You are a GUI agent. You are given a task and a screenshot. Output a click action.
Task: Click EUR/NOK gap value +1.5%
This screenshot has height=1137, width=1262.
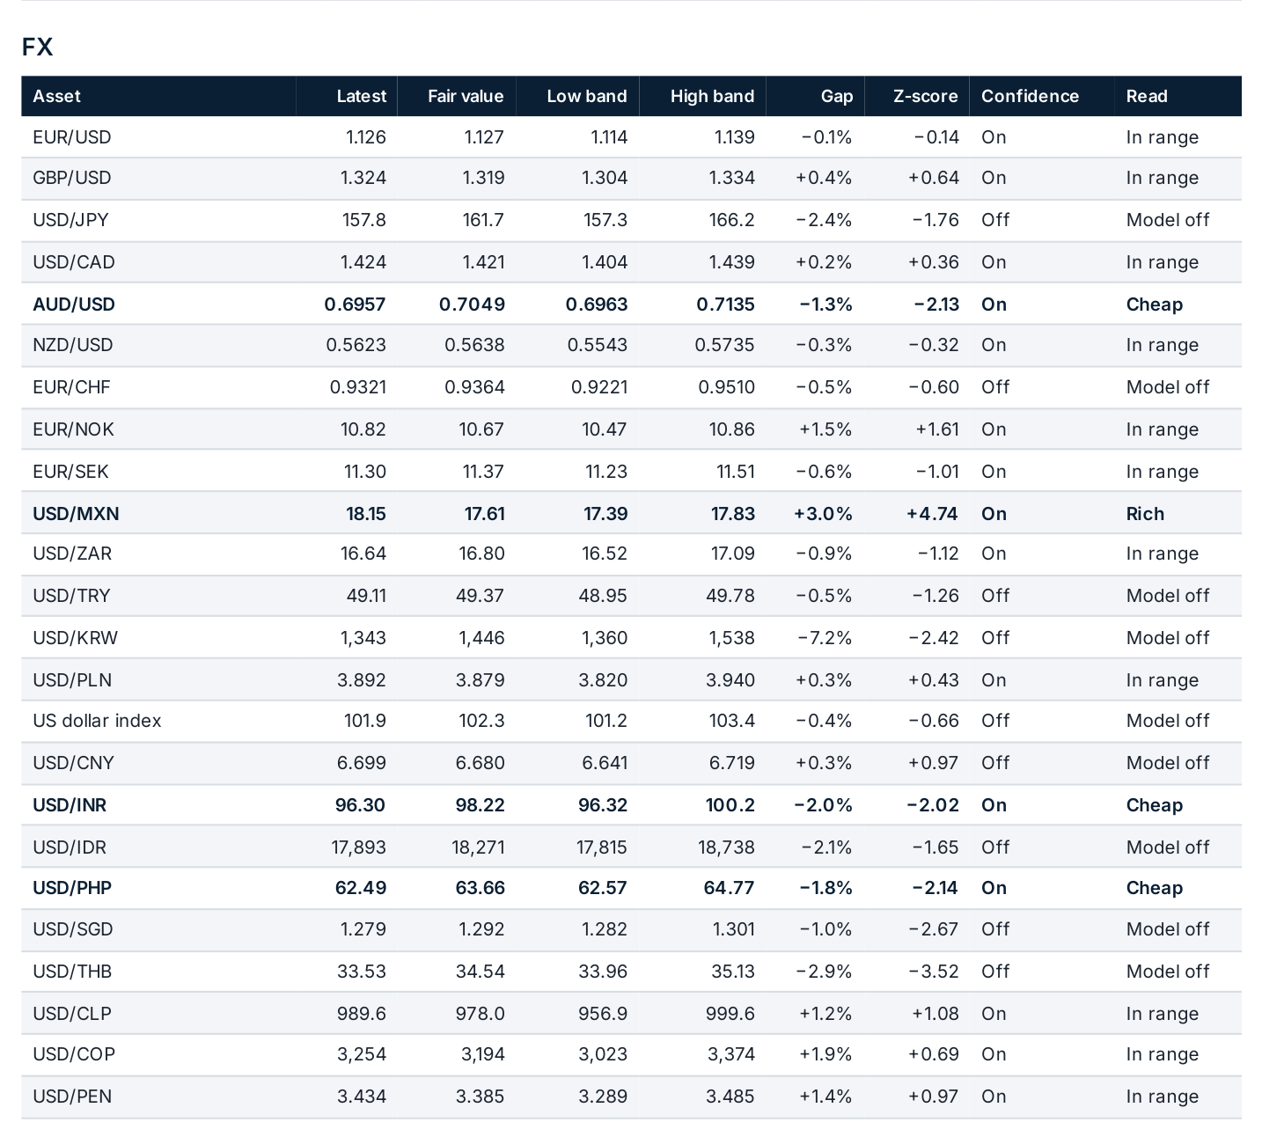[825, 429]
